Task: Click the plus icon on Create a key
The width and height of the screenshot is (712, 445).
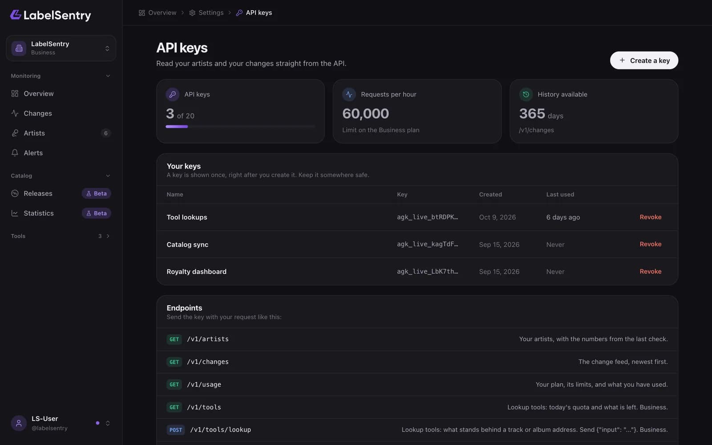Action: point(622,60)
